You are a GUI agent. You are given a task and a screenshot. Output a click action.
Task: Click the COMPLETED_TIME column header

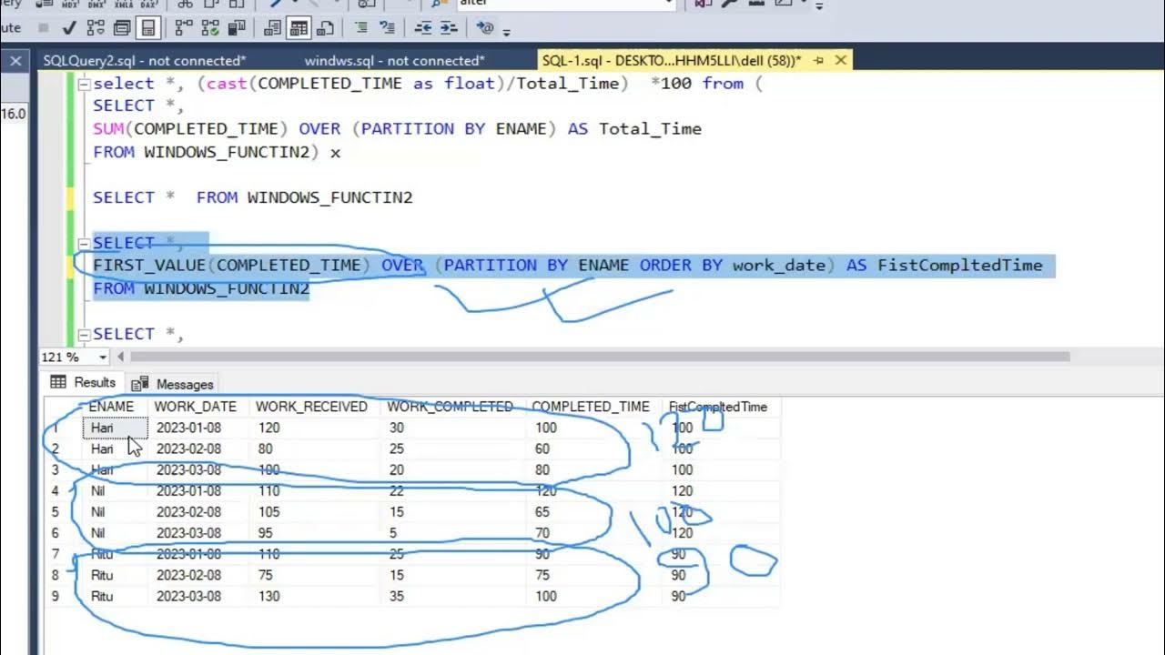592,407
